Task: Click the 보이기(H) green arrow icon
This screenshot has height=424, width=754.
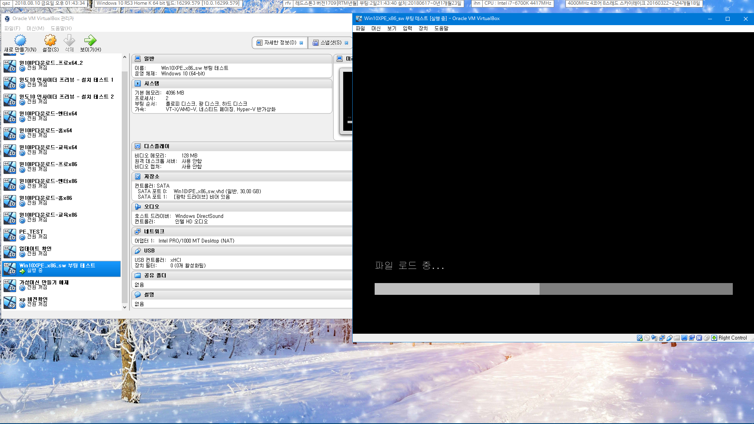Action: pyautogui.click(x=90, y=40)
